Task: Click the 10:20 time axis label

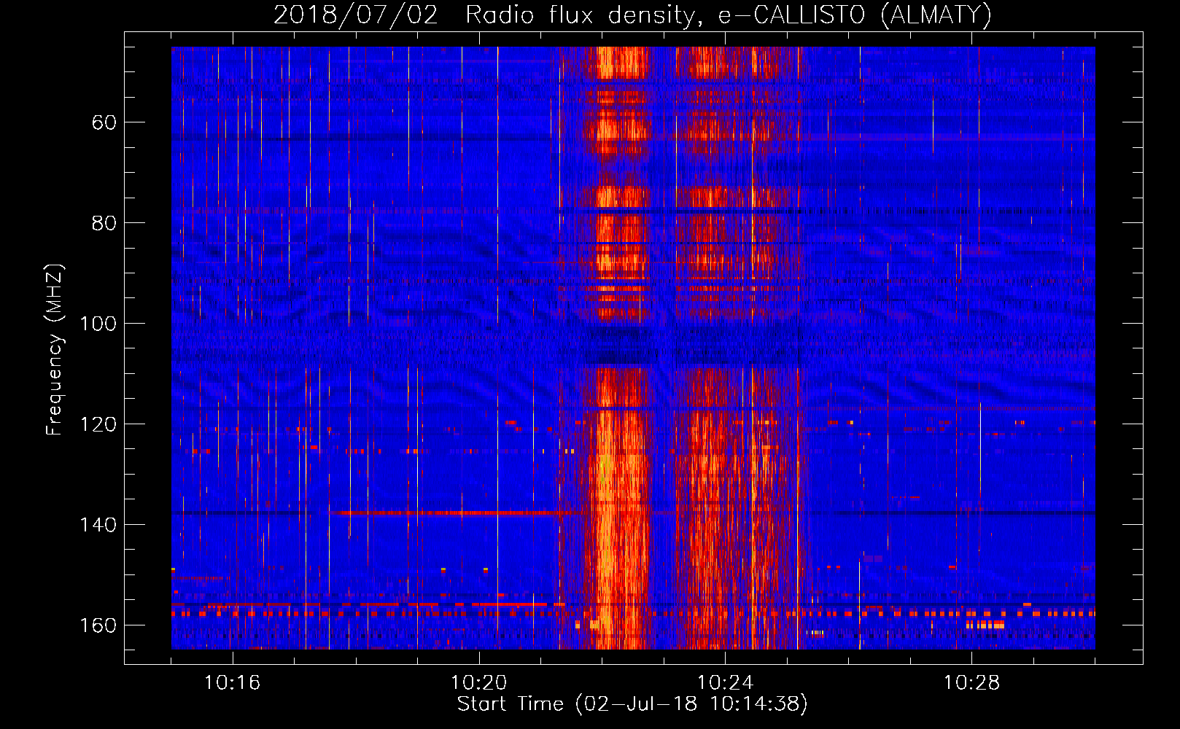Action: point(479,683)
